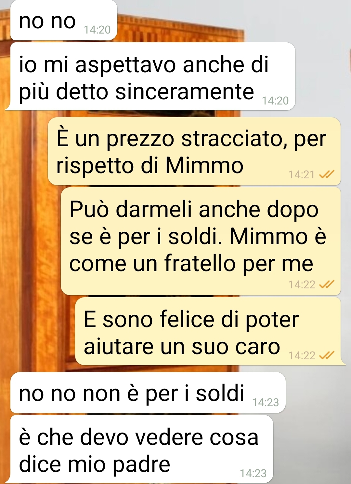Click read receipt ticks on 'fratello per me' message
Screen dimensions: 351x484
click(326, 285)
